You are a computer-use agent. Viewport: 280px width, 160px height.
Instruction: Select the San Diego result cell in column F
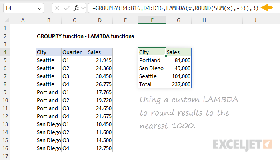(152, 68)
